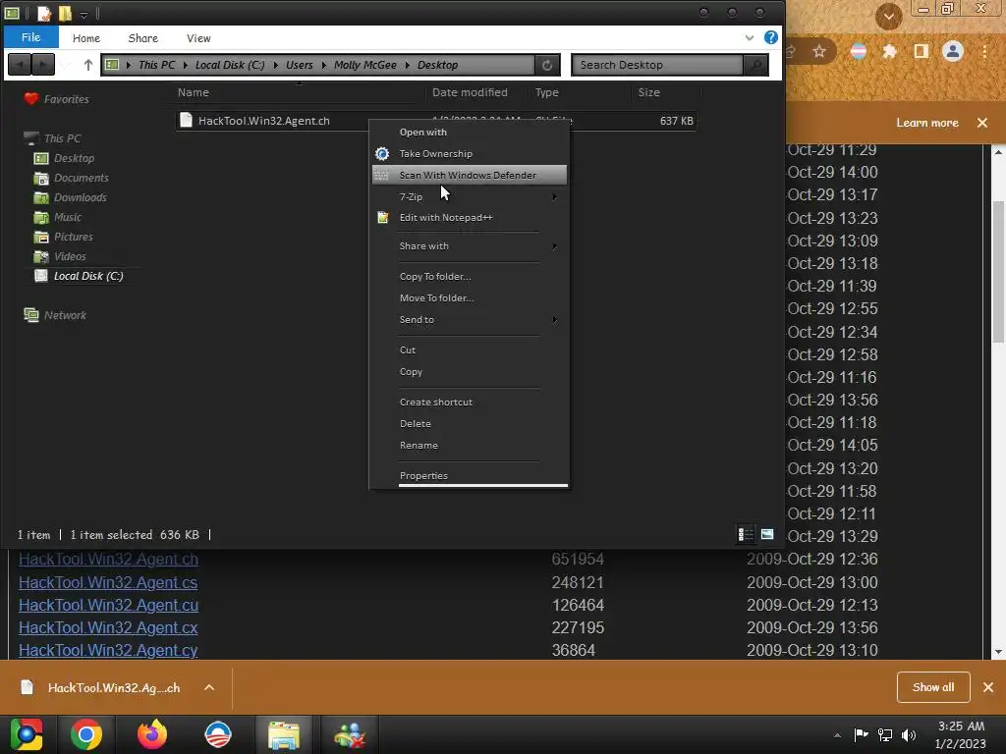Screen dimensions: 1006x754
Task: Go back with the back arrow
Action: (x=20, y=64)
